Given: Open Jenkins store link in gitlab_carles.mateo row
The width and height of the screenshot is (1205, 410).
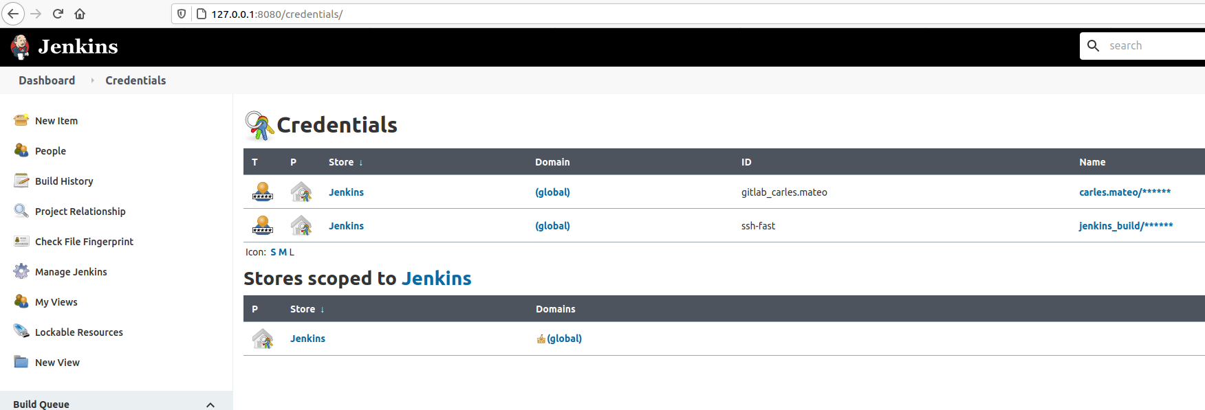Looking at the screenshot, I should coord(346,192).
